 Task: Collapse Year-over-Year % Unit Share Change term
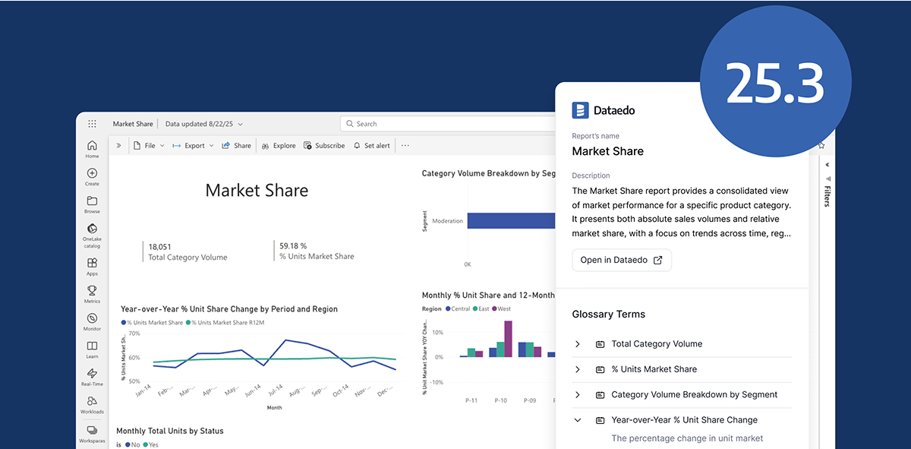578,420
